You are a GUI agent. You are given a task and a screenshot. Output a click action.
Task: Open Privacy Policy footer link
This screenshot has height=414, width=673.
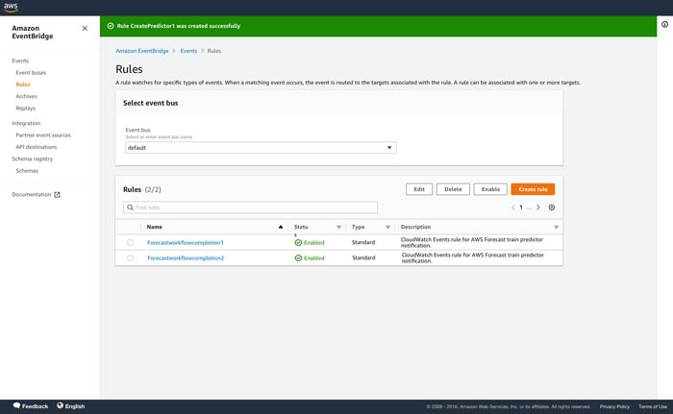614,406
